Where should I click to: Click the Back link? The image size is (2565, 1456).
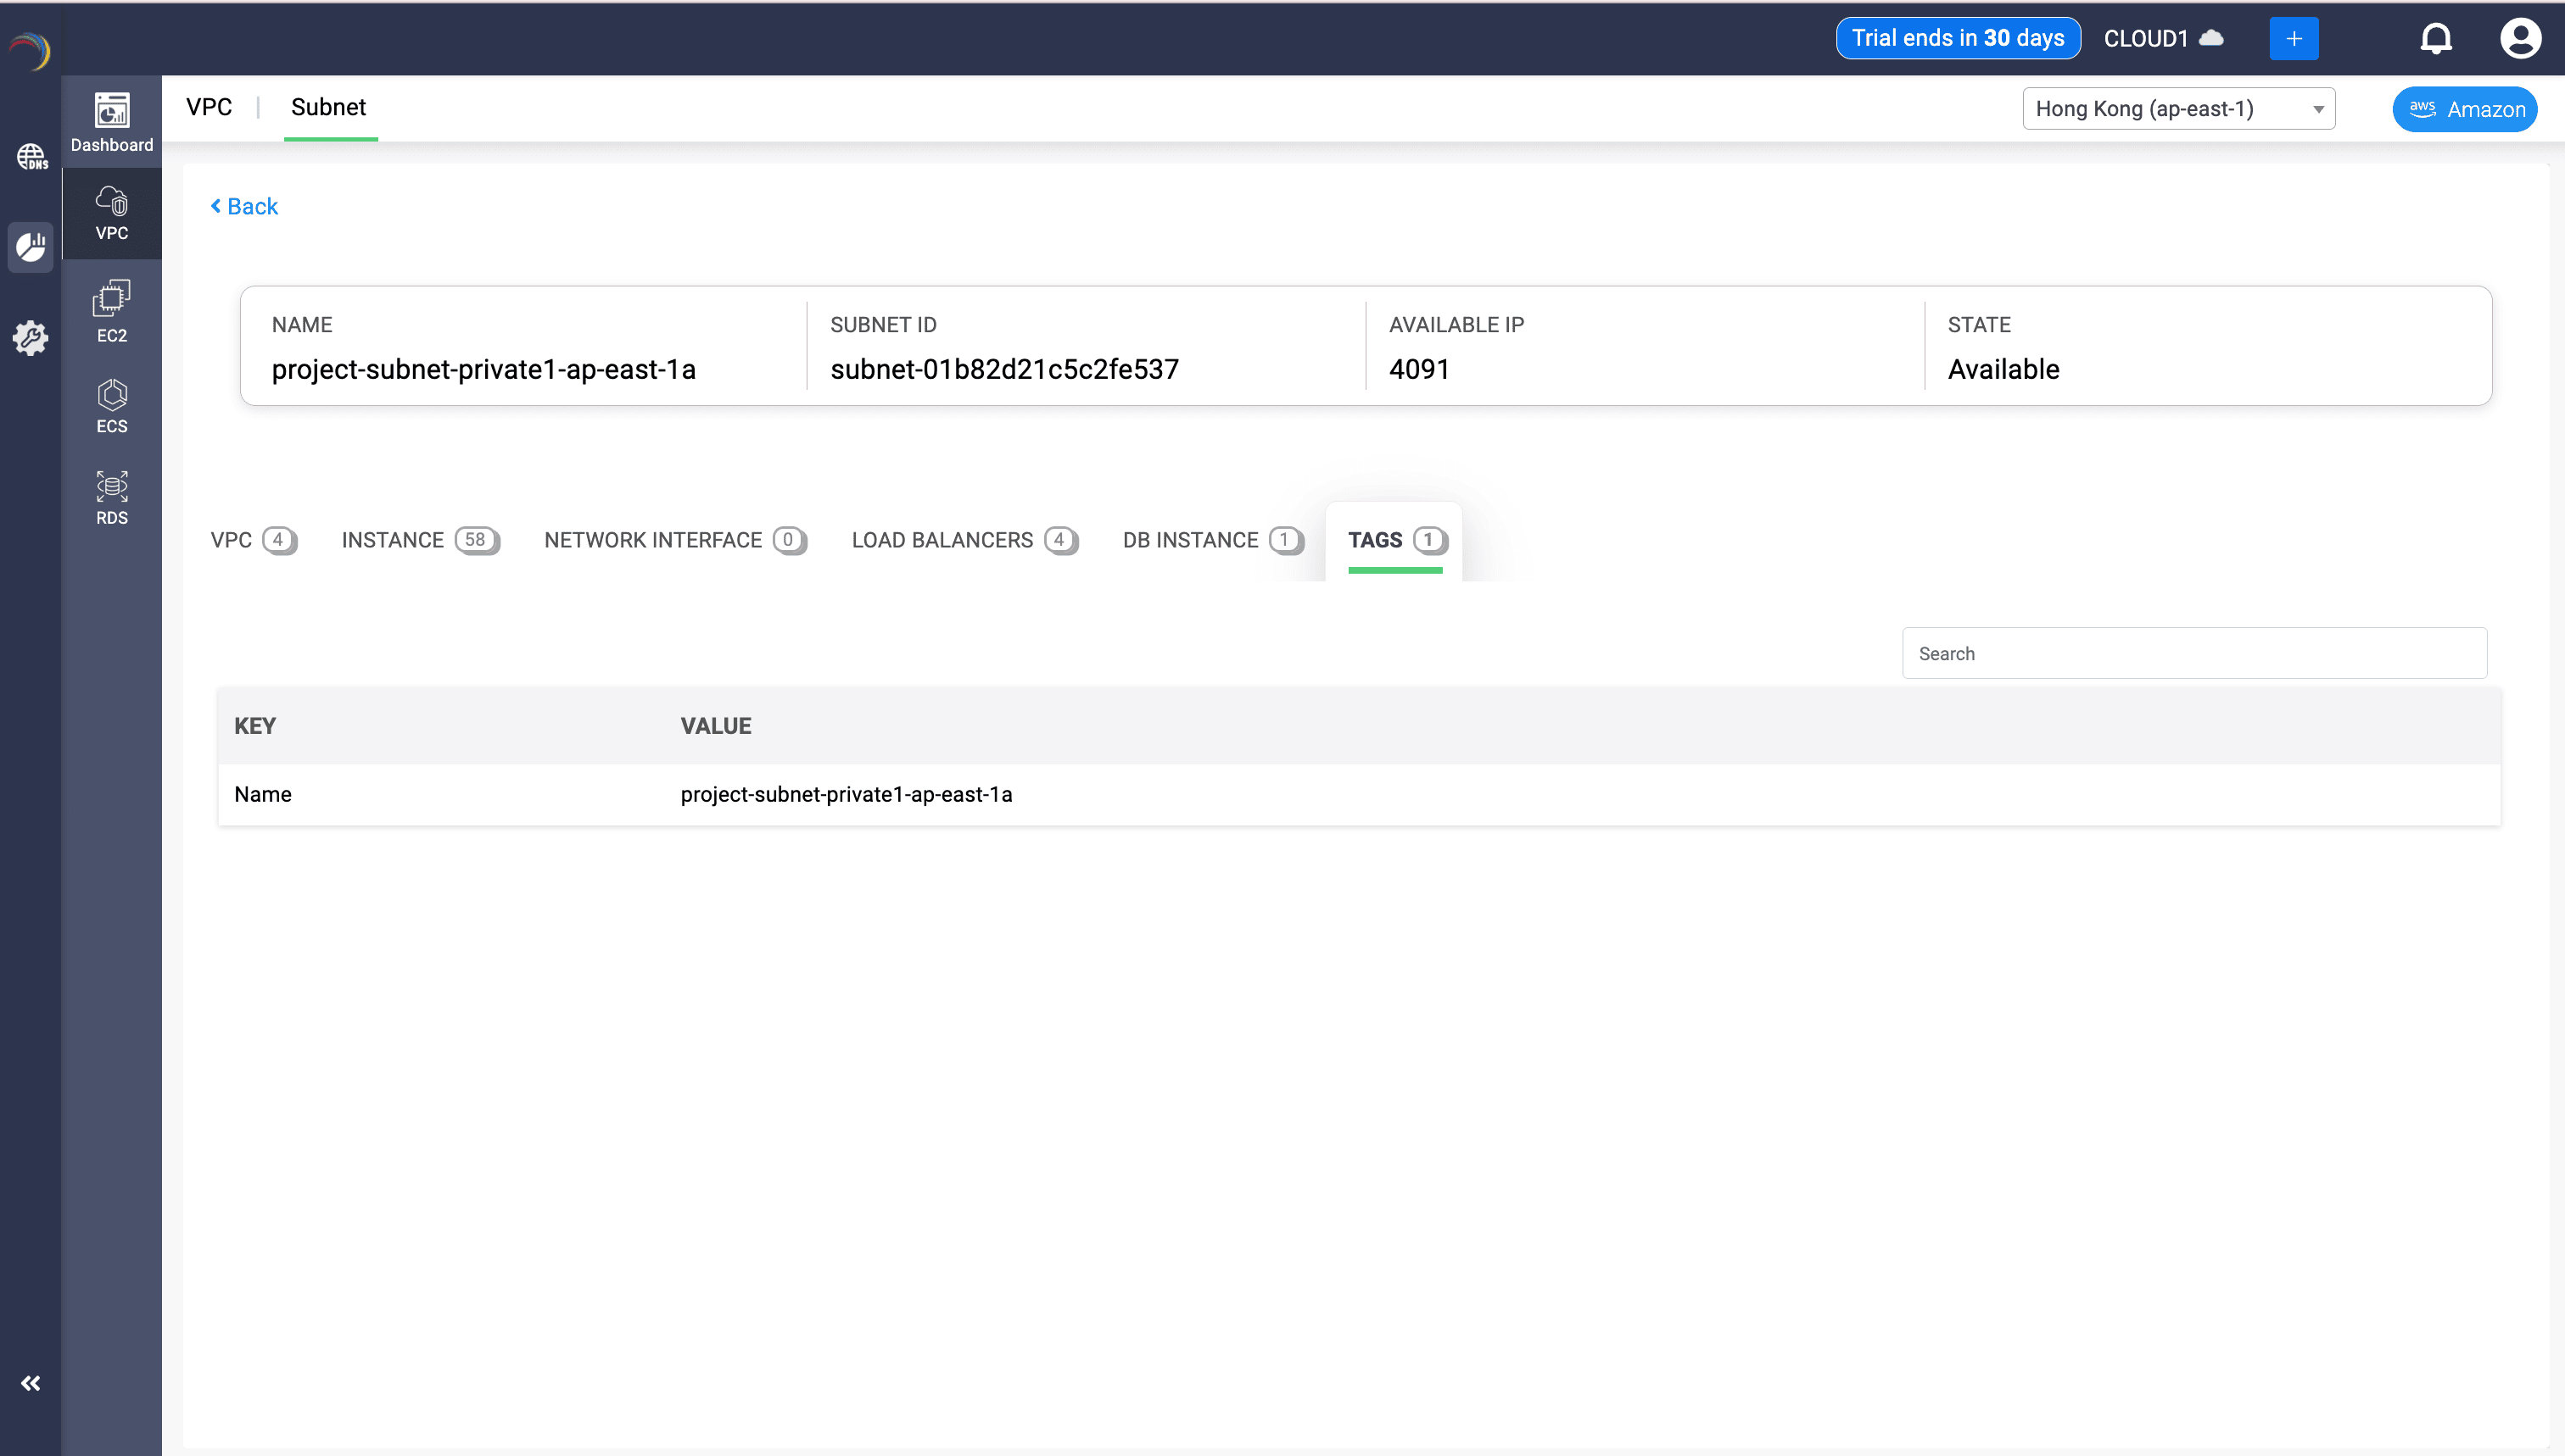[244, 206]
